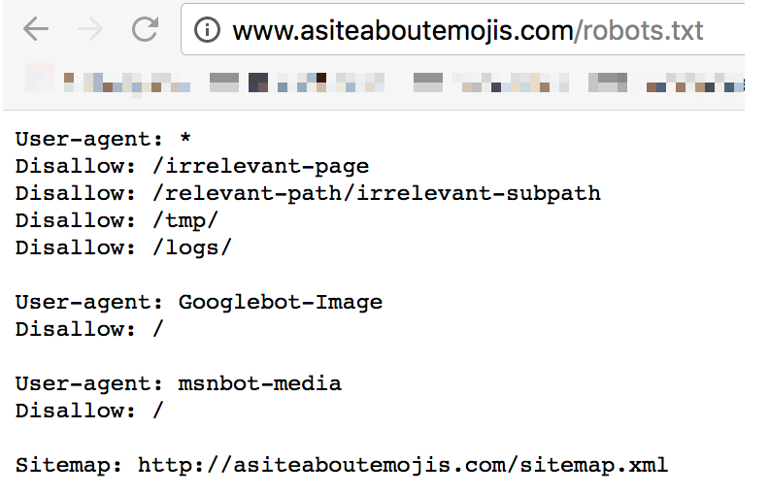Click the forward navigation arrow
Screen dimensions: 769x495
[90, 30]
